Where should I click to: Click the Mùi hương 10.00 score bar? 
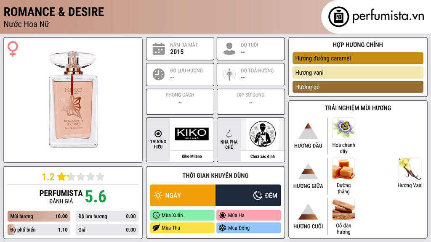pos(39,216)
